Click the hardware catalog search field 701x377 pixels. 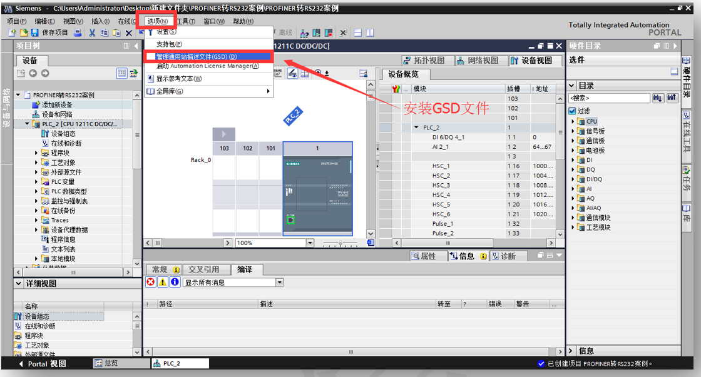click(609, 98)
